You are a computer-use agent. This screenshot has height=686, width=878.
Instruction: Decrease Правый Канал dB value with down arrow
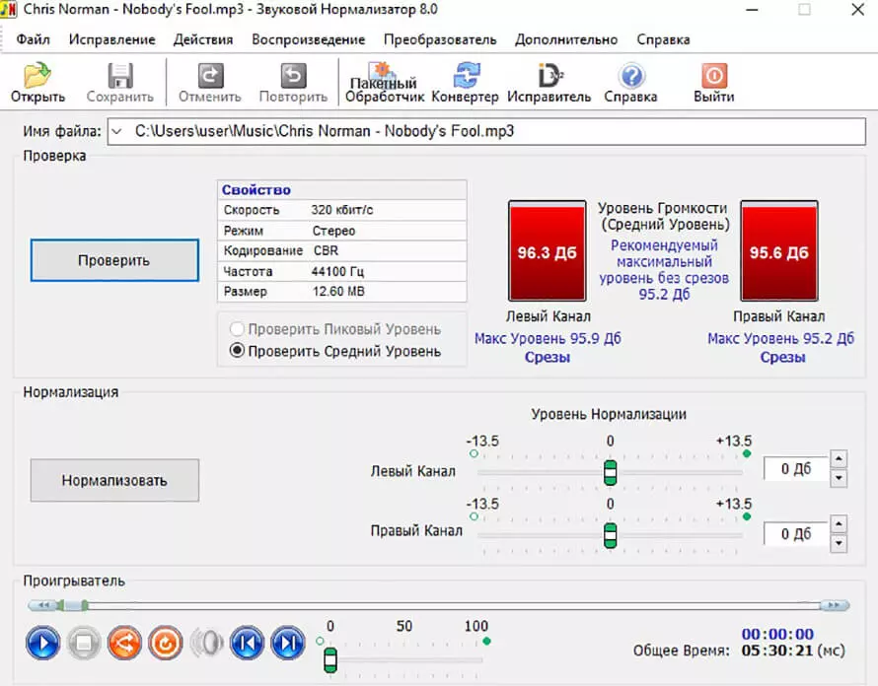[839, 543]
